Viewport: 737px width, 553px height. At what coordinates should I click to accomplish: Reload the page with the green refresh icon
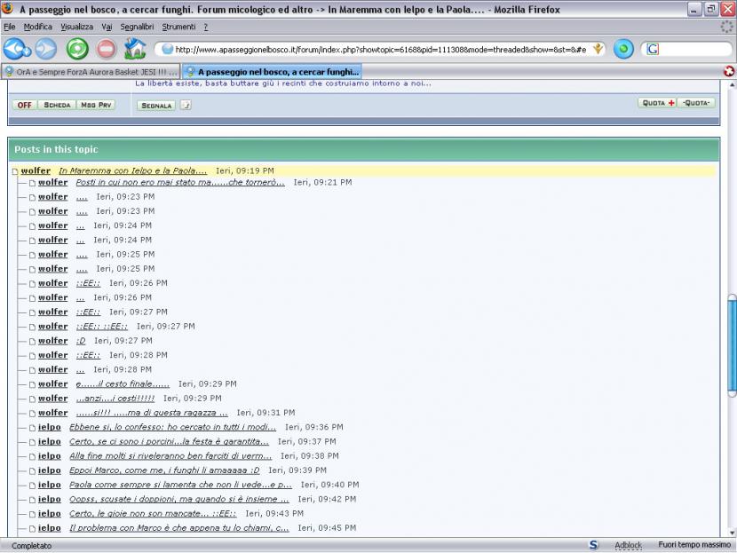pos(77,49)
